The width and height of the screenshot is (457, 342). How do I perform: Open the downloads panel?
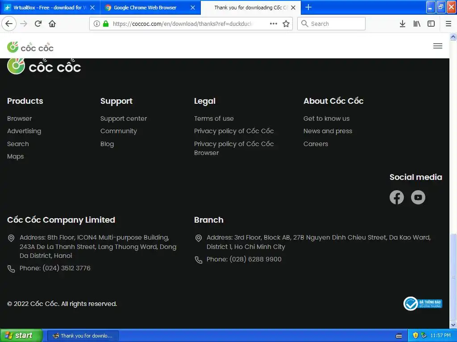point(403,24)
